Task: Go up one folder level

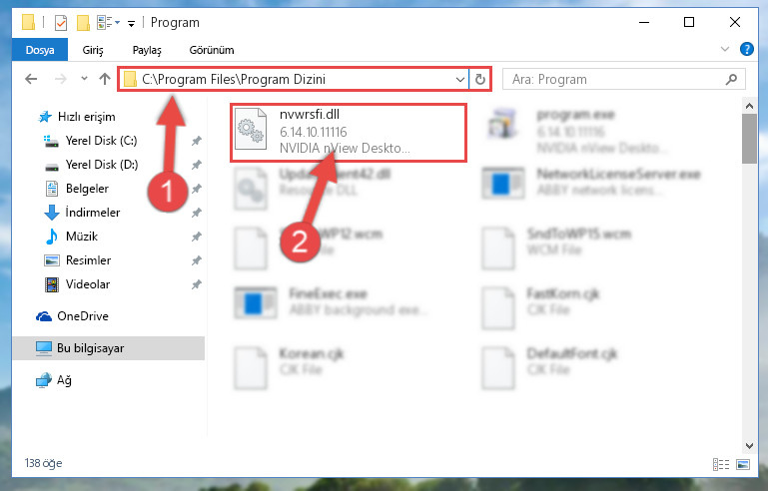Action: 104,79
